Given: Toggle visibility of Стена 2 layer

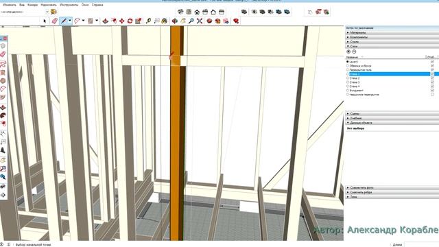Looking at the screenshot, I should [432, 78].
